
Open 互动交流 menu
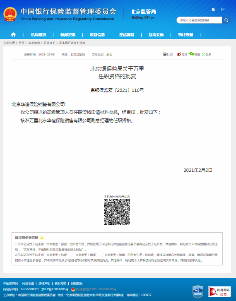pos(156,35)
